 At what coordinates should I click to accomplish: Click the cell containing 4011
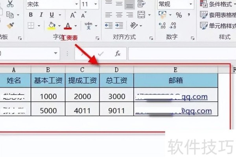coord(82,109)
